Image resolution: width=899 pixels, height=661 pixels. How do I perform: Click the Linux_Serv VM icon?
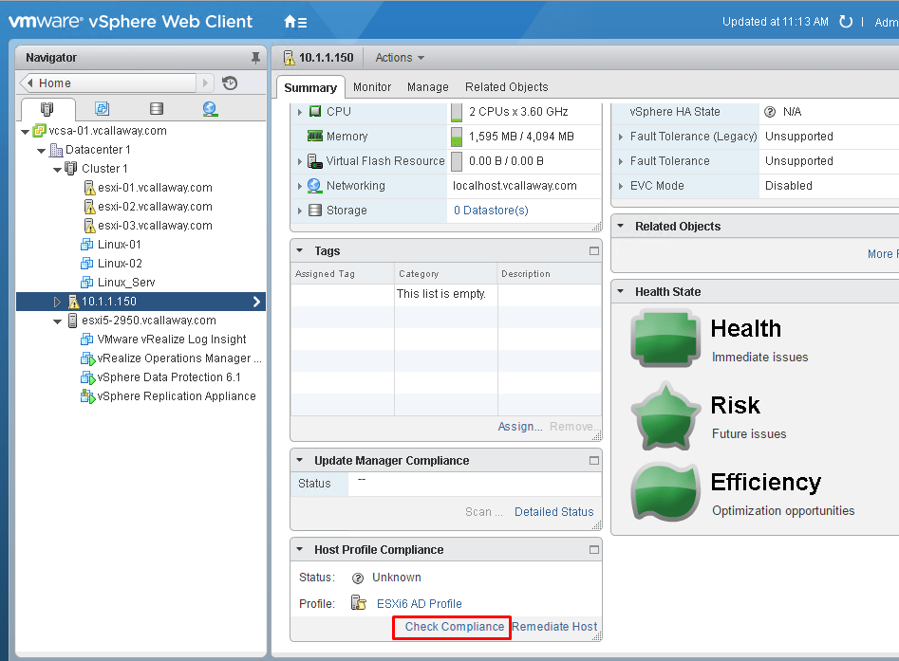tap(87, 283)
